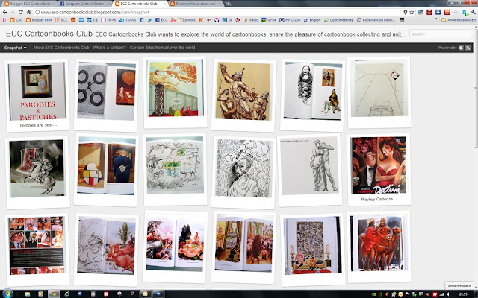Open the Bookmark on Delicious bookmarklet
The image size is (478, 298).
pos(376,20)
